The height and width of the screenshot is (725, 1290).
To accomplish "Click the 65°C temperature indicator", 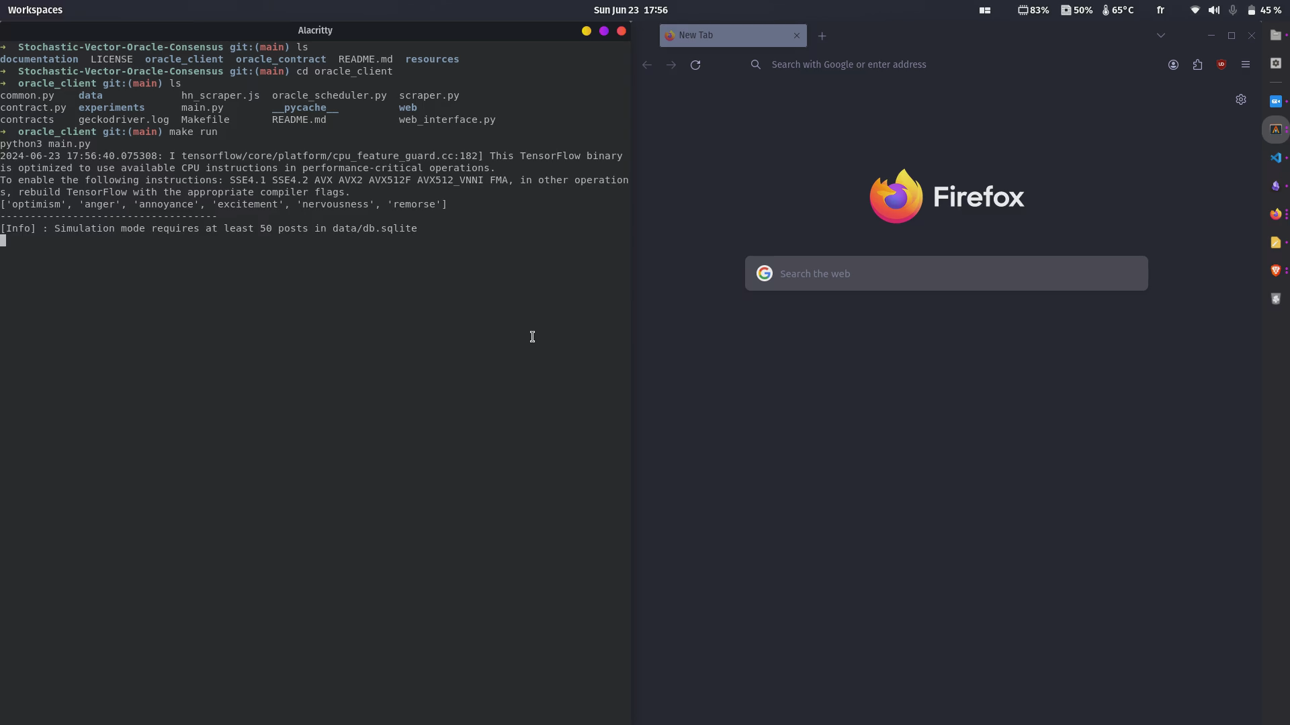I will pos(1118,10).
